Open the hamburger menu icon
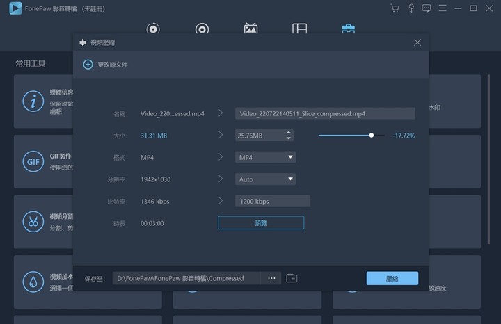The height and width of the screenshot is (324, 501). point(443,8)
